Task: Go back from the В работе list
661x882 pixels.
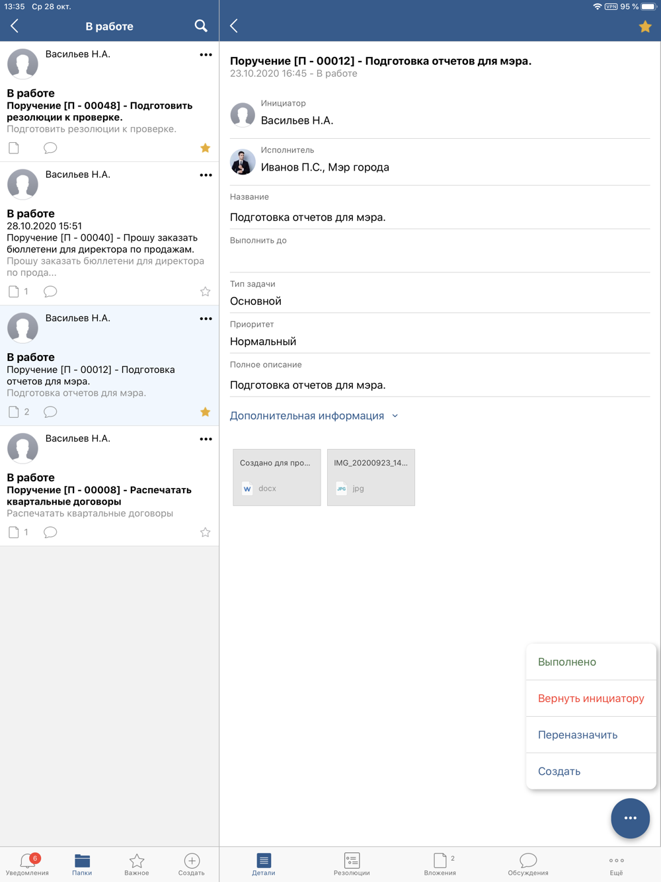Action: (15, 26)
